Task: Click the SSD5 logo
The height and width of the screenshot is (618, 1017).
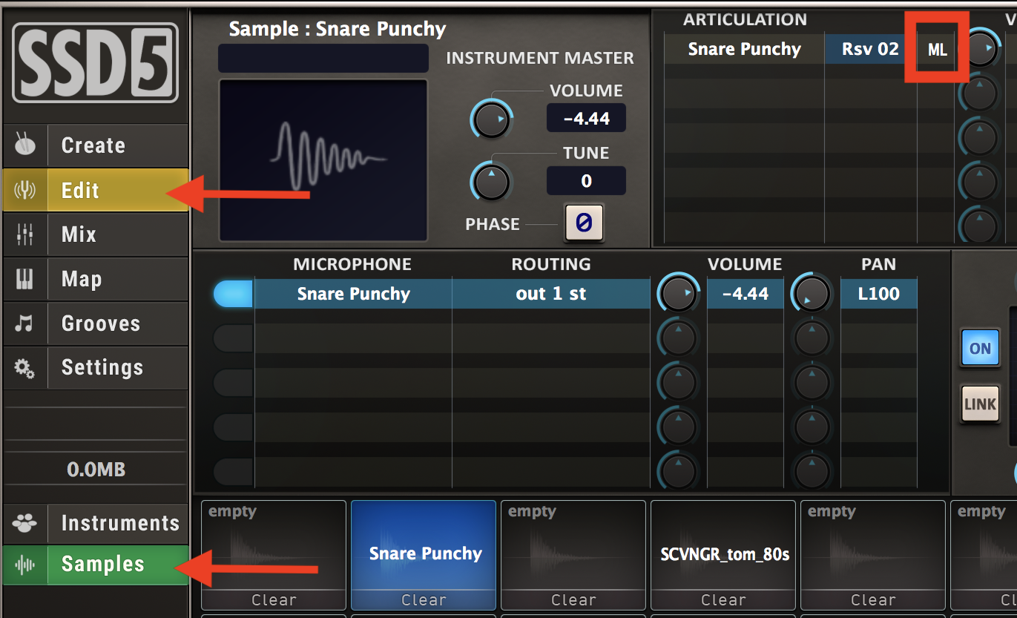Action: [x=95, y=62]
